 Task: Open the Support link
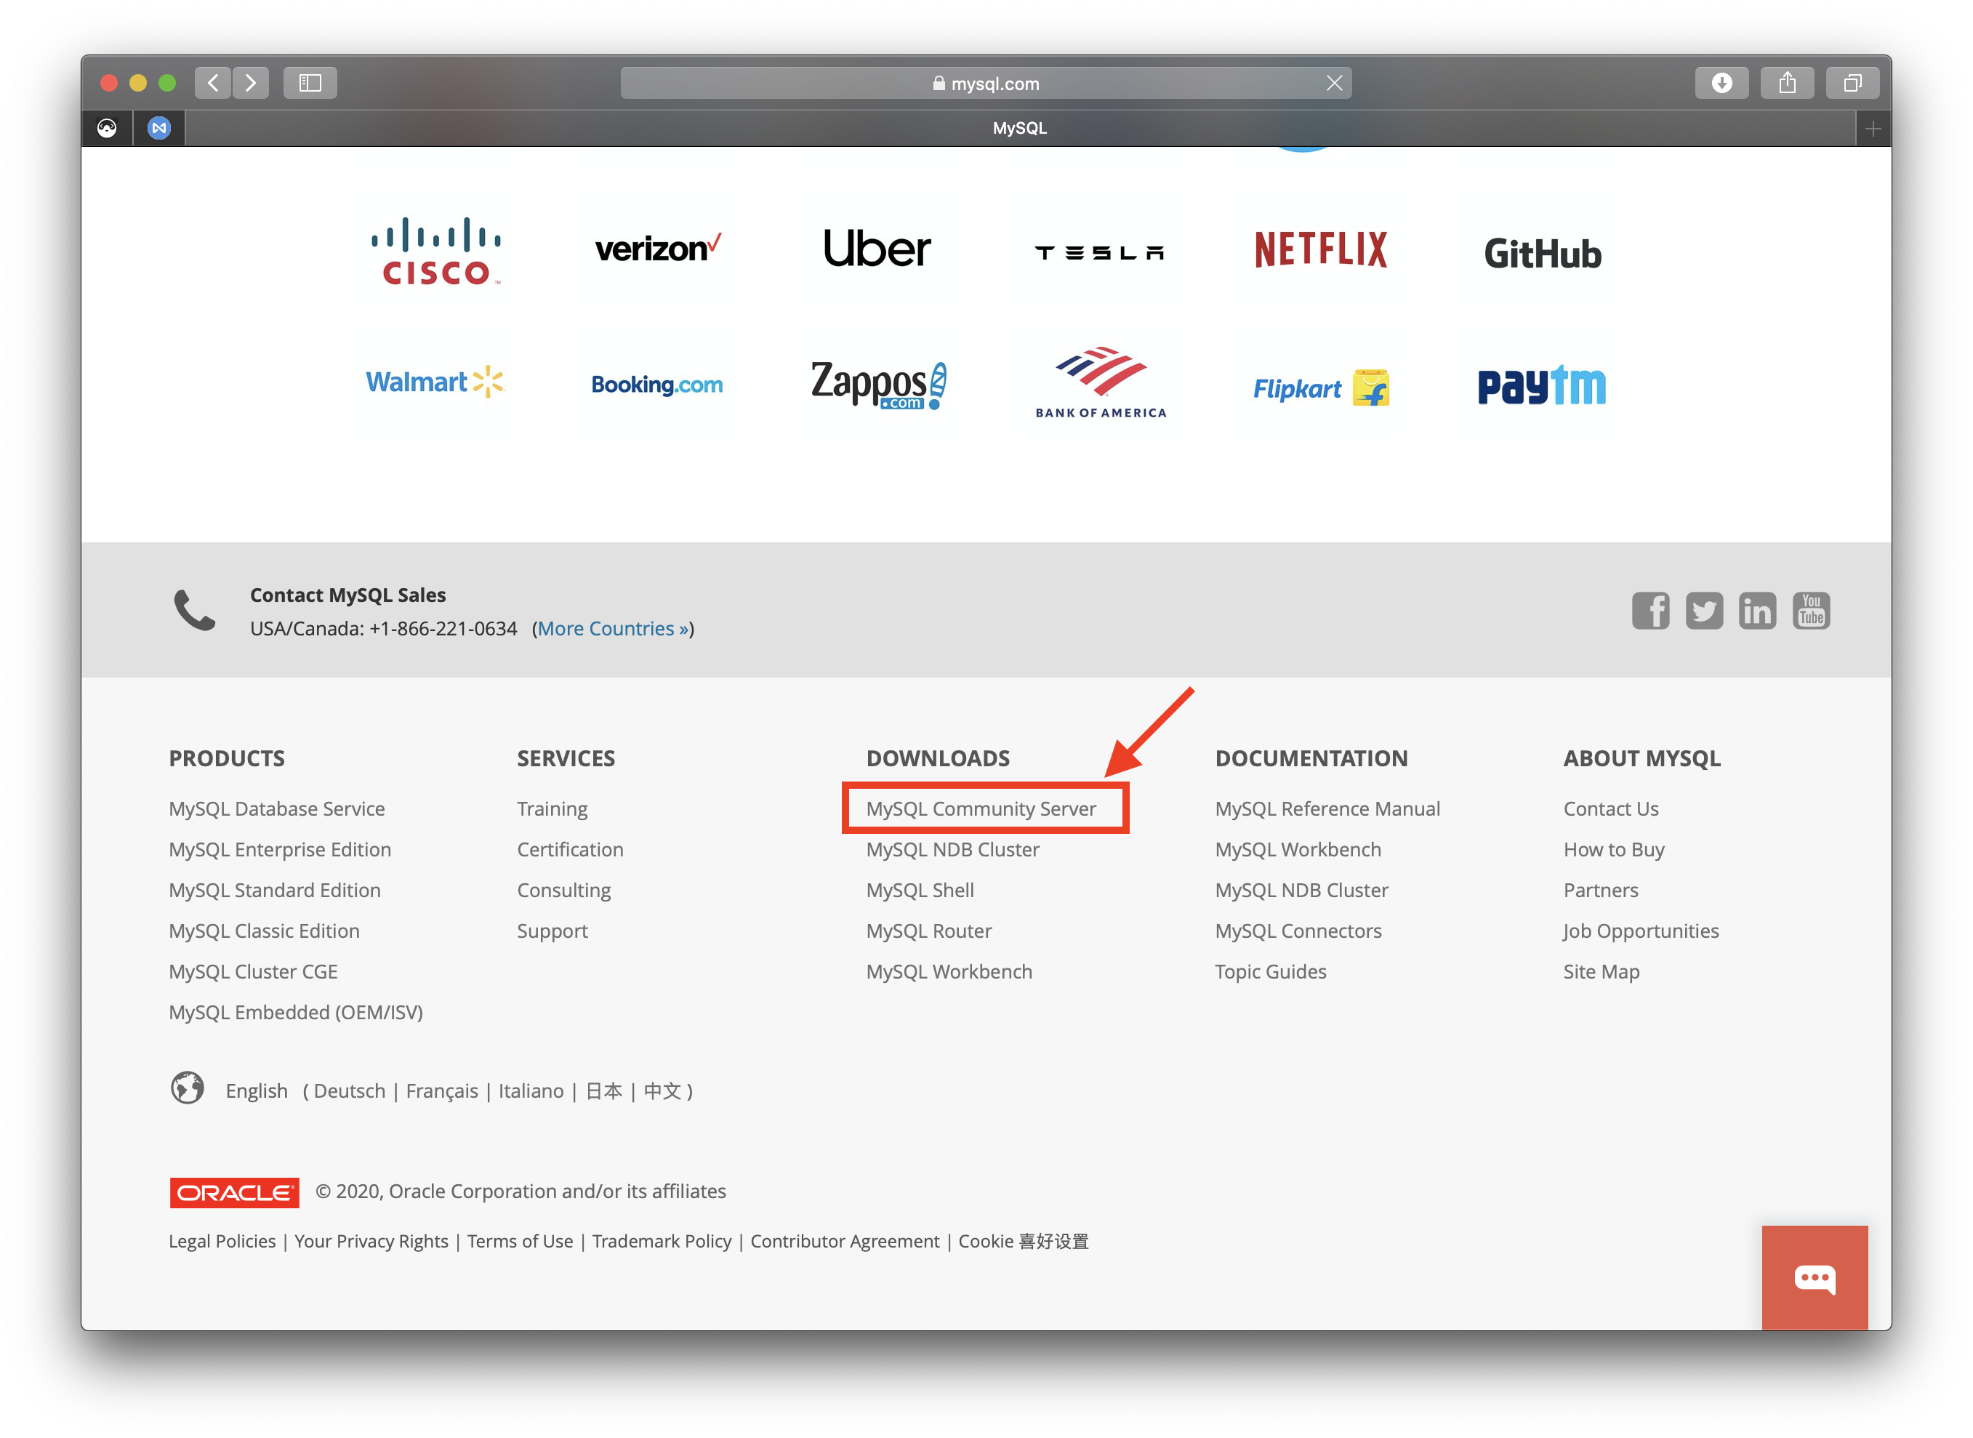point(552,931)
